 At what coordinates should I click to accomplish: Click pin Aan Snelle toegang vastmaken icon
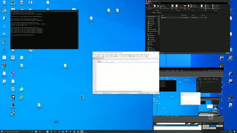click(x=149, y=6)
